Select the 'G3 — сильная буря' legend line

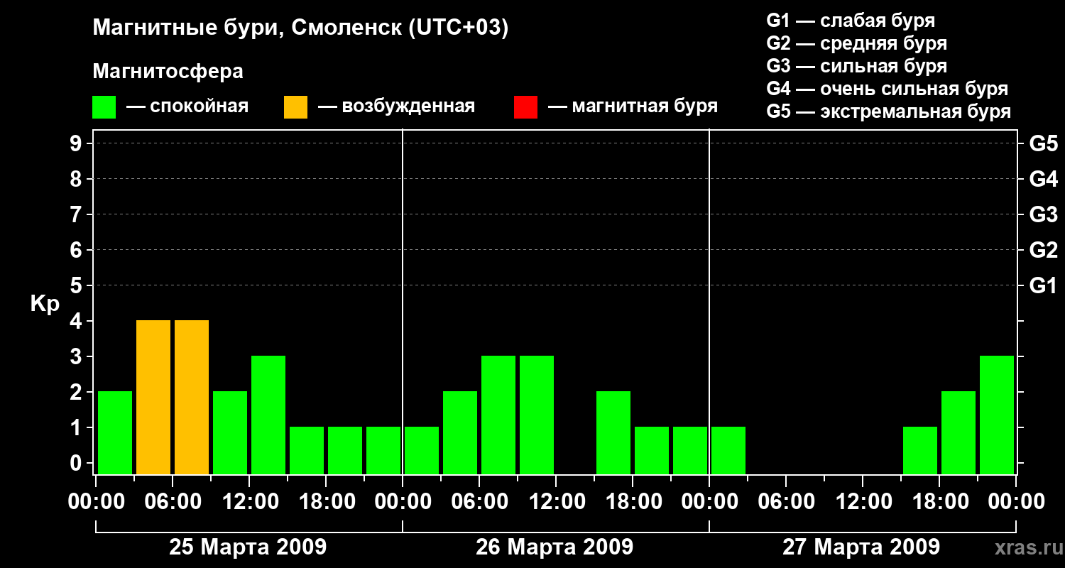(x=857, y=66)
